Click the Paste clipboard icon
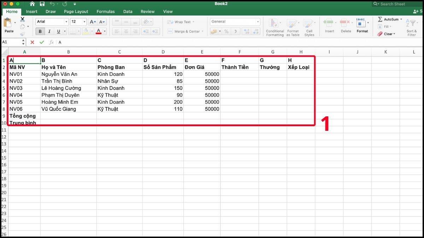The image size is (424, 238). click(x=7, y=23)
